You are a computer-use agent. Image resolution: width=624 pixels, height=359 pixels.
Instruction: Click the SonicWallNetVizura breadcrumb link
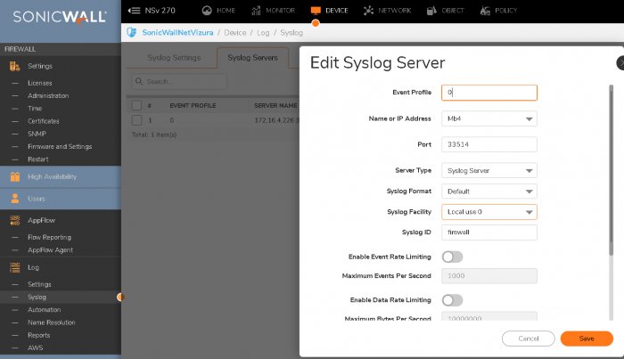tap(177, 33)
